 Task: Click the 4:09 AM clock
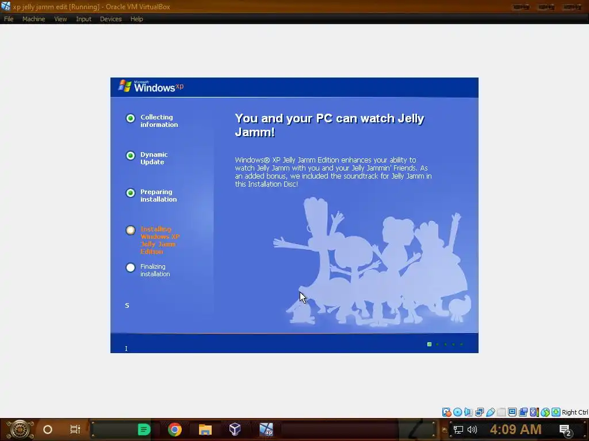click(515, 430)
